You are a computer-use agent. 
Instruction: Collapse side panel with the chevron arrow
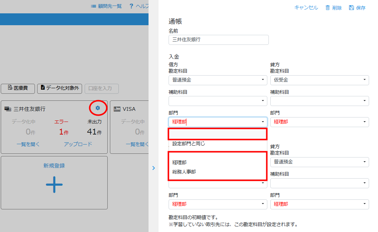154,168
